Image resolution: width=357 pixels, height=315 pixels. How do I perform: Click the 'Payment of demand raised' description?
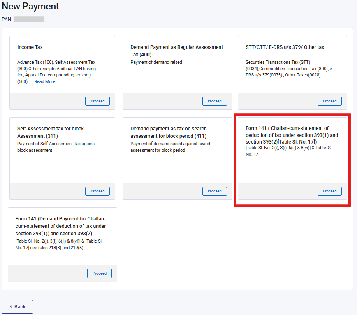coord(156,62)
